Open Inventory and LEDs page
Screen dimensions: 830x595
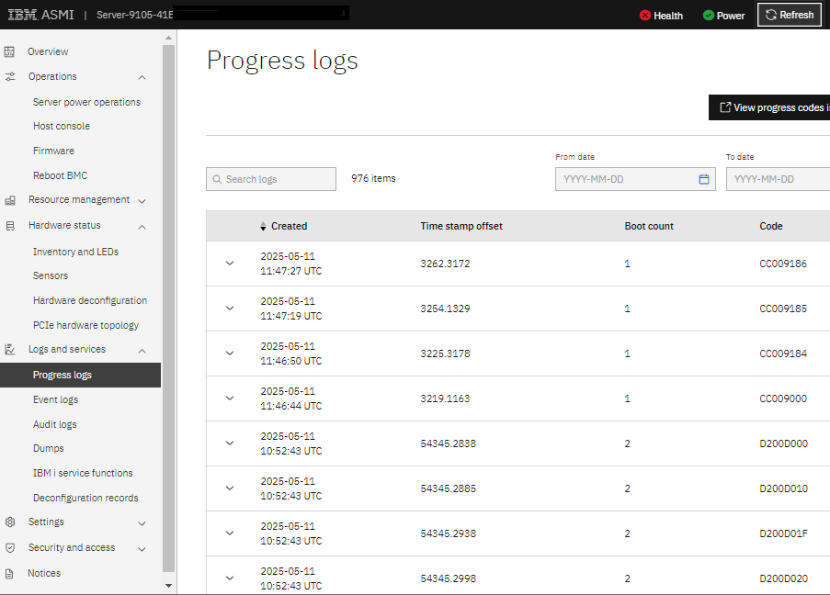pos(75,252)
